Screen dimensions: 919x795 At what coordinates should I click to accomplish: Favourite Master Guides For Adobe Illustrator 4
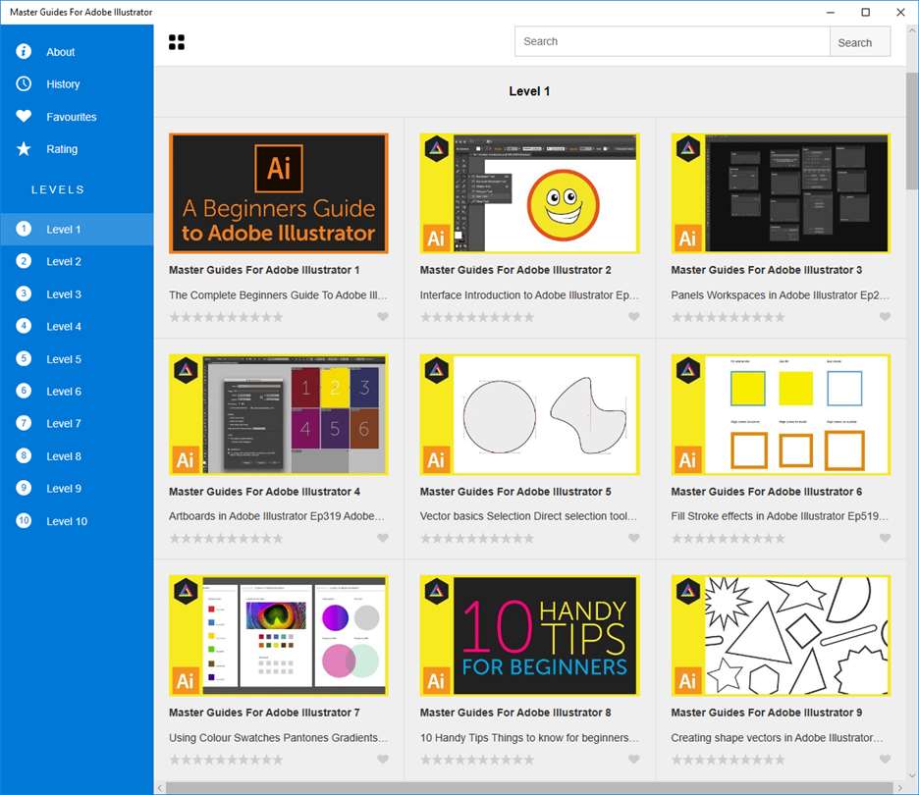(x=383, y=538)
